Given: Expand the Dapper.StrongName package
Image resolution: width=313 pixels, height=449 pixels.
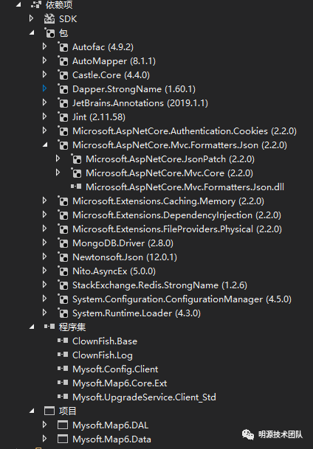Looking at the screenshot, I should [x=45, y=88].
